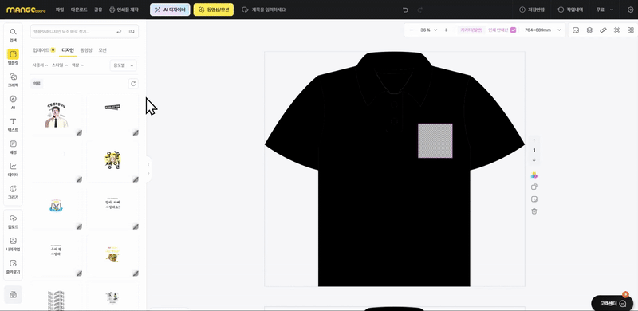
Task: Open the 764×689mm canvas size dropdown
Action: point(542,30)
